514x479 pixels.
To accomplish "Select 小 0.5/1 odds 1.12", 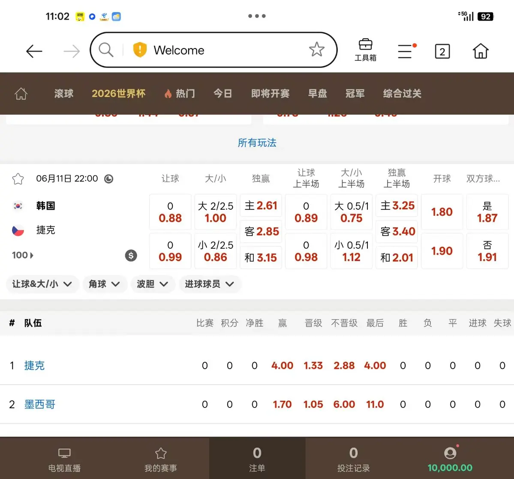I will tap(352, 251).
